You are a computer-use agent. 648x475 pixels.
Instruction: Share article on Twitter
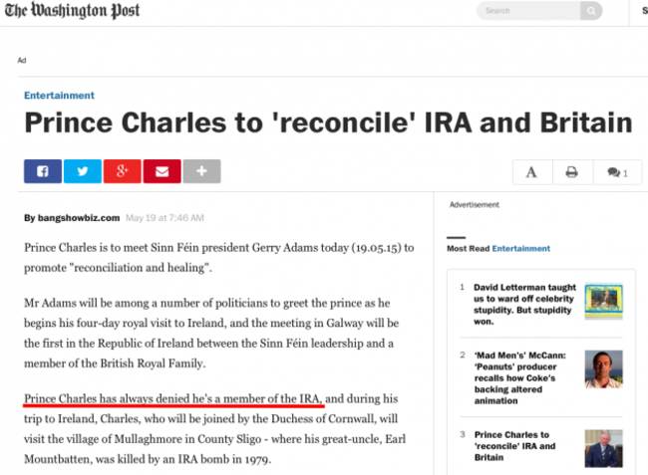[82, 171]
